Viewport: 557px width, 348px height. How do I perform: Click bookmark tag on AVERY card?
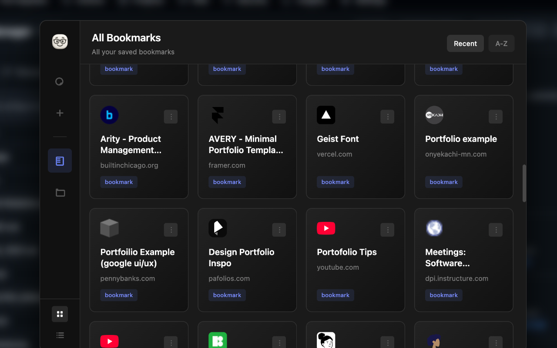[x=227, y=182]
